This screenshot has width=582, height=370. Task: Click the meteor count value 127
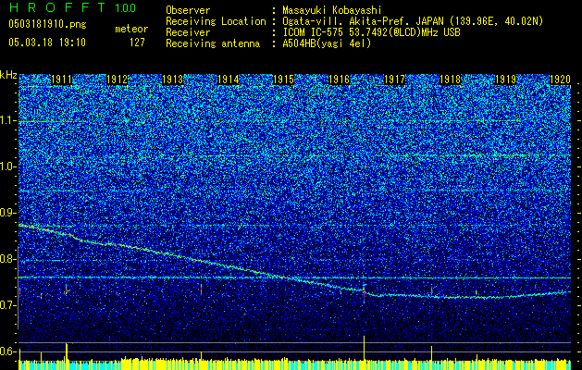pyautogui.click(x=137, y=43)
